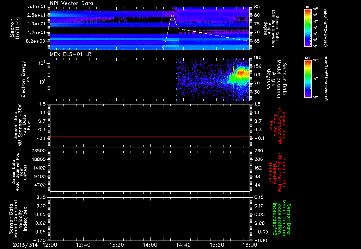Viewport: 361px width, 249px height.
Task: Click the 'NF' label above the color bar
Action: 308,7
